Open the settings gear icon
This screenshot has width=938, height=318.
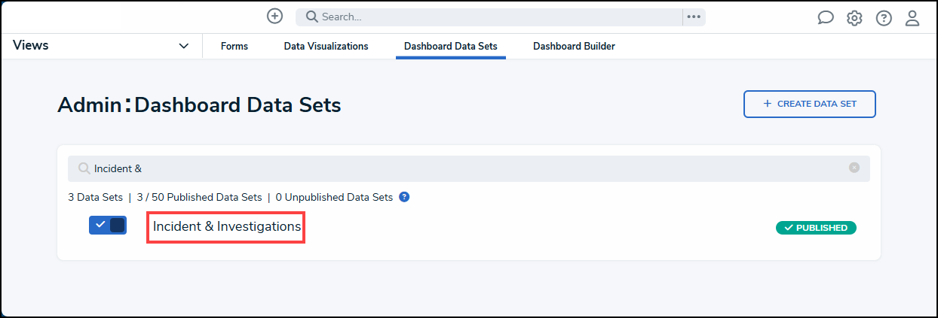854,18
